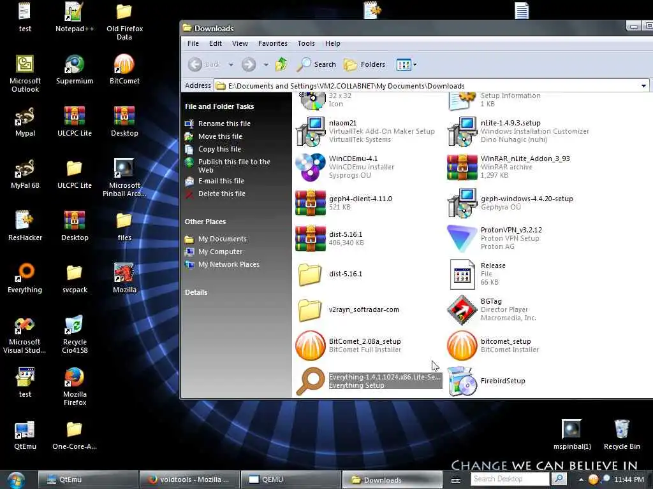The height and width of the screenshot is (489, 653).
Task: Launch Everything search shortcut on desktop
Action: point(25,278)
